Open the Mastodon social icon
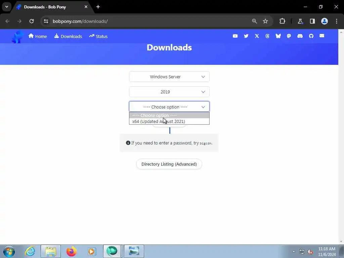Viewport: 344px width, 258px height. point(289,36)
